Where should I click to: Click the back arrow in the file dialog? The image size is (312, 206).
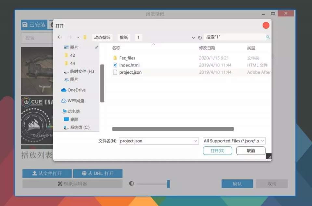click(x=59, y=37)
